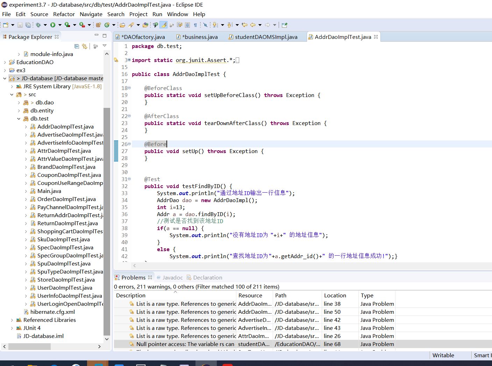Click the Open Type toolbar icon
492x366 pixels.
(122, 25)
